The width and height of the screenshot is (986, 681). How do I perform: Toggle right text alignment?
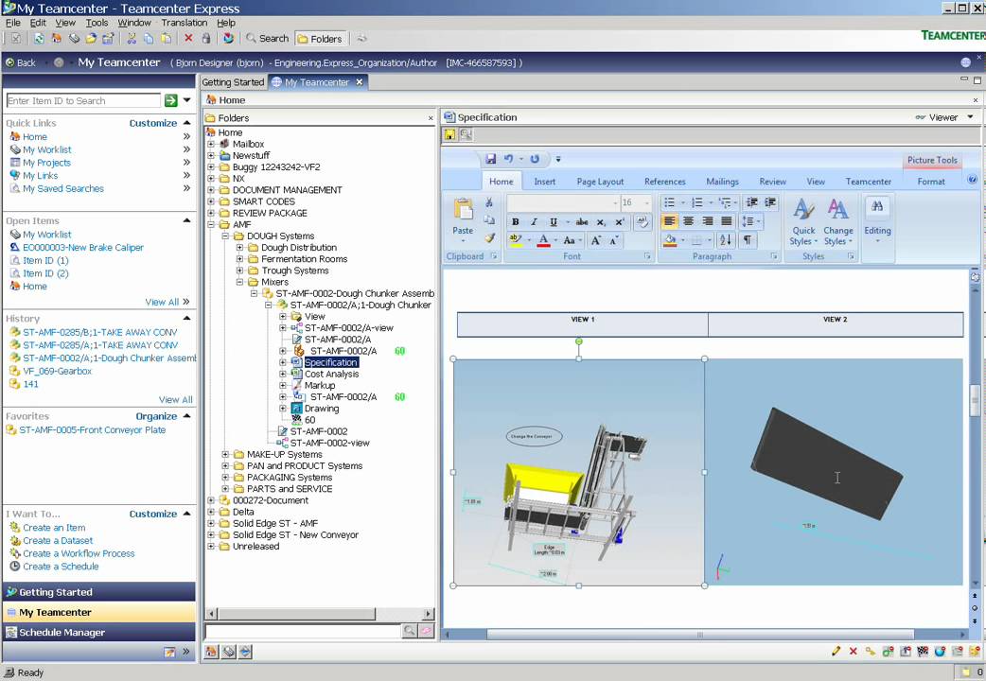(708, 221)
